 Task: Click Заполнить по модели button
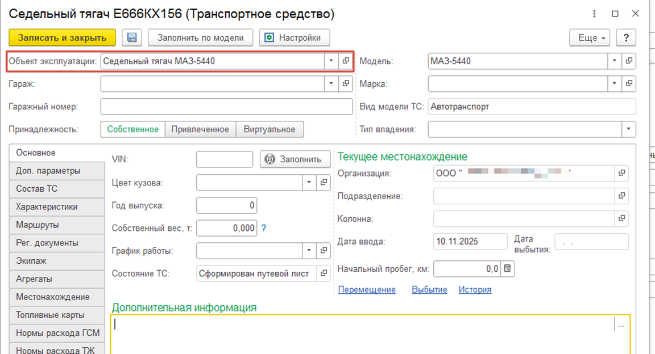click(x=201, y=37)
